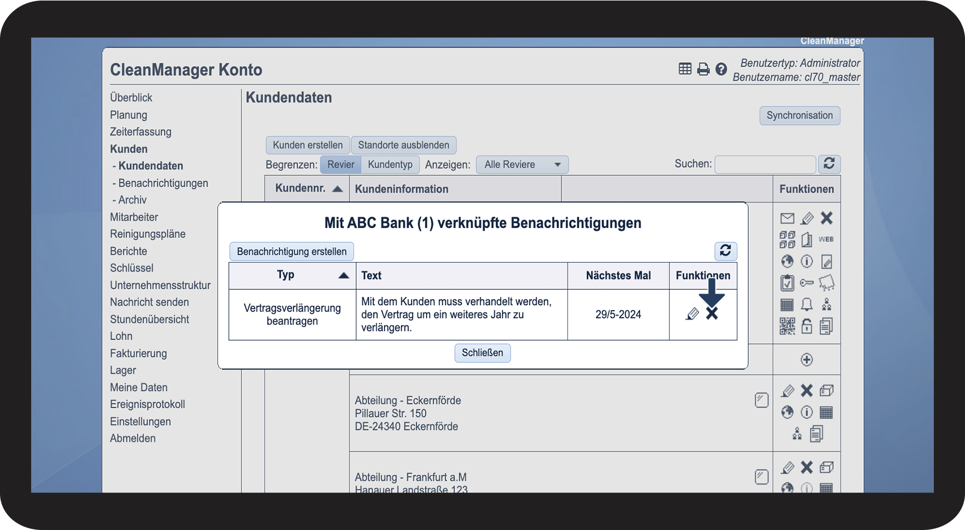Open Reinigungspläne in the sidebar

148,234
